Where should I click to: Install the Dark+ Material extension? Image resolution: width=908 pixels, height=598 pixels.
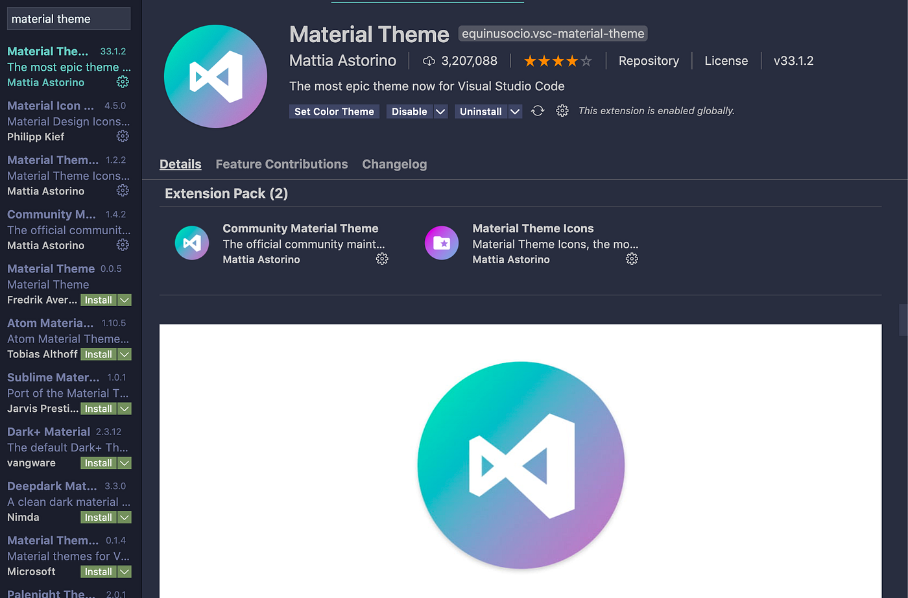coord(98,462)
